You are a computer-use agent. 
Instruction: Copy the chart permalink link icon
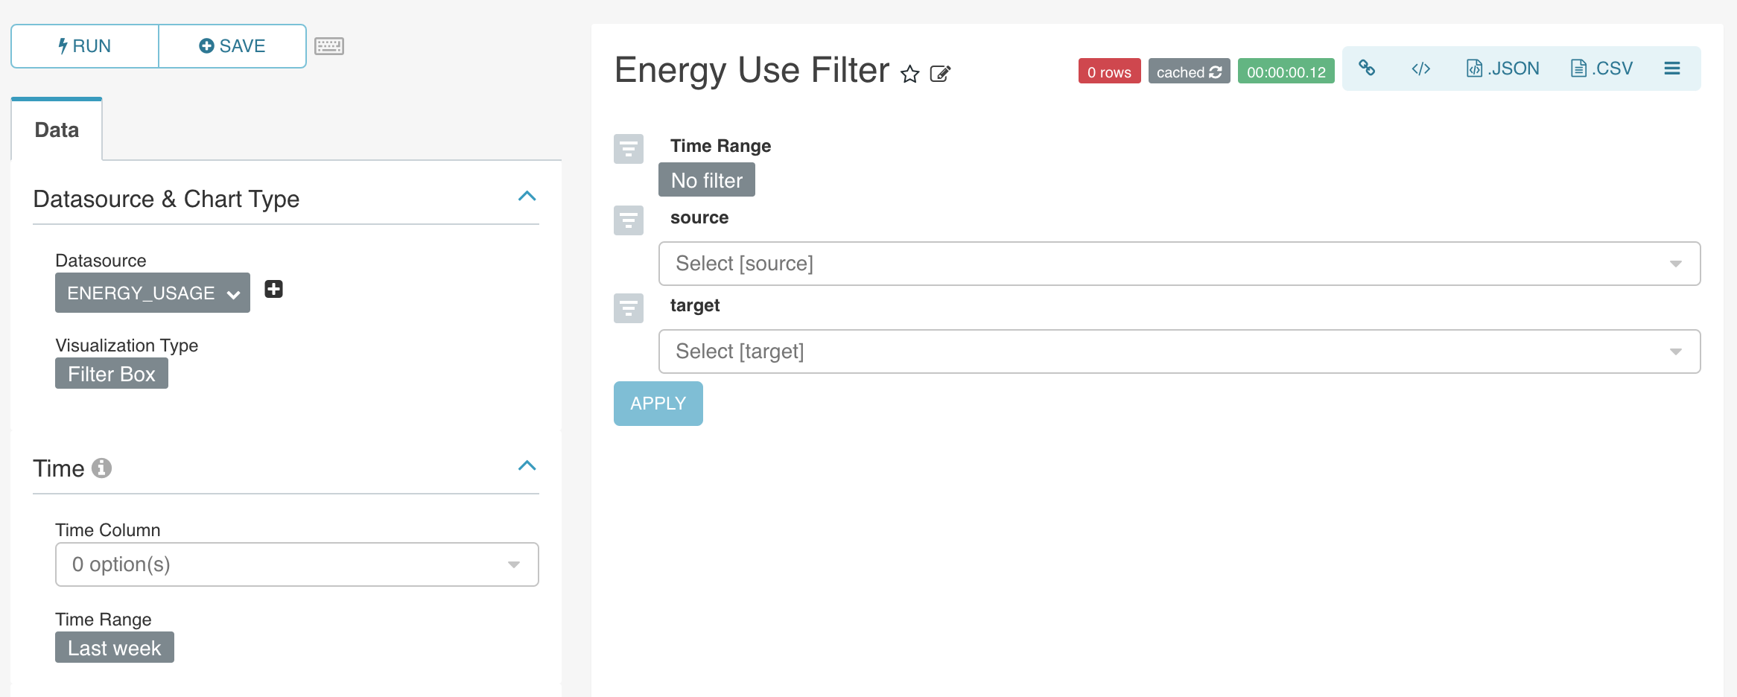(x=1367, y=69)
